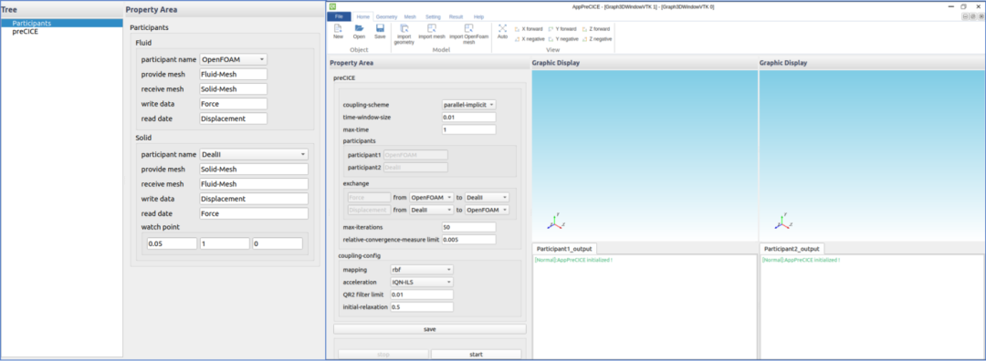This screenshot has height=361, width=986.
Task: Open Force exchange 'from OpenFOAM' dropdown
Action: (431, 197)
